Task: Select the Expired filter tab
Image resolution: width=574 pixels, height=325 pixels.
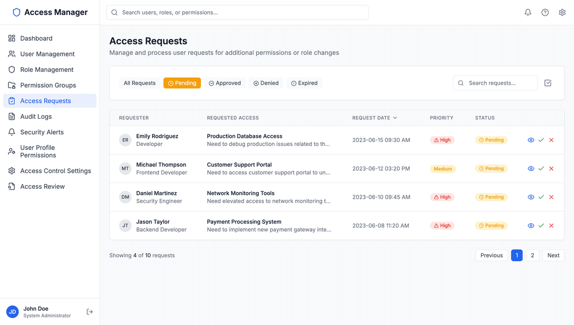Action: click(x=304, y=83)
